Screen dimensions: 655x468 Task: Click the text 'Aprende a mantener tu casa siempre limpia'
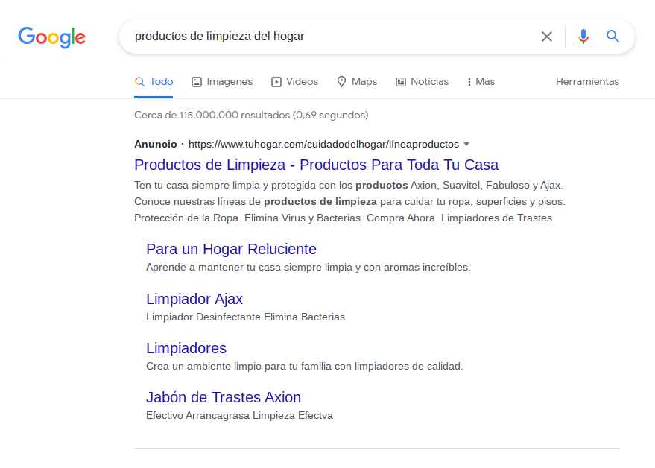[249, 267]
